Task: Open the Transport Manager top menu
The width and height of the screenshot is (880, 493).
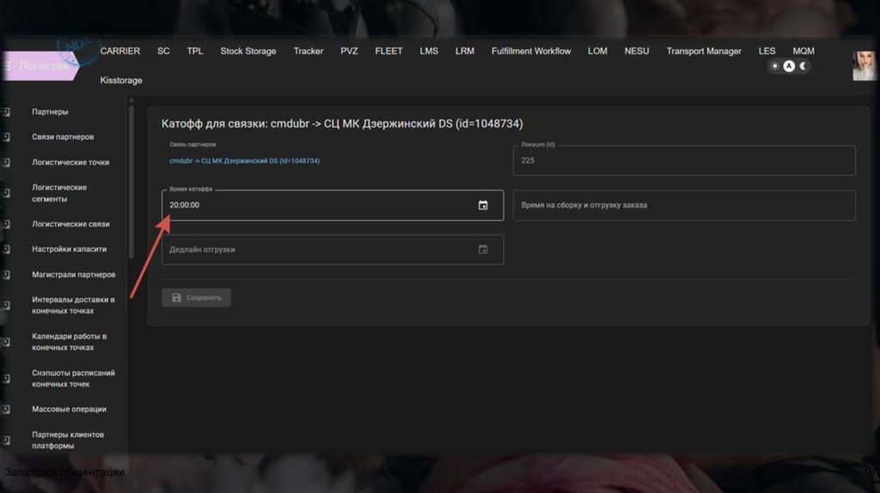Action: pyautogui.click(x=703, y=52)
